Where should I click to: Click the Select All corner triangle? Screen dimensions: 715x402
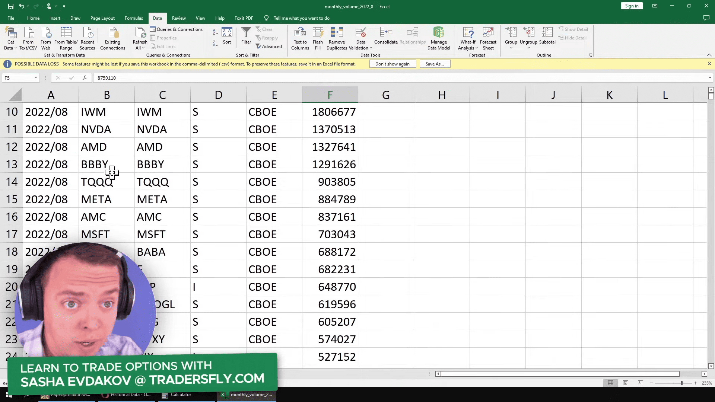click(15, 95)
